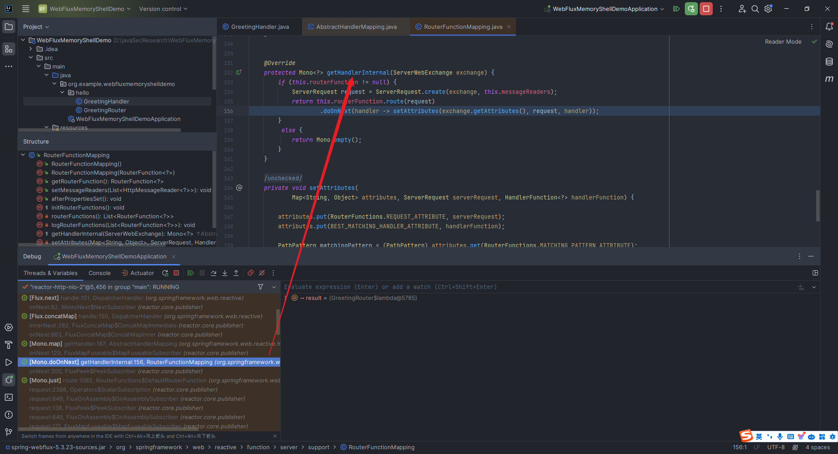Click the override gutter marker beside getHandlerInternal

pos(239,72)
